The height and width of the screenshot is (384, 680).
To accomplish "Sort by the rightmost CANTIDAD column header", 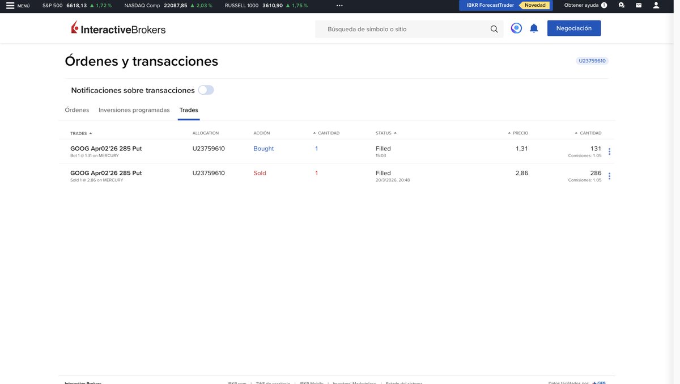I will pos(588,133).
